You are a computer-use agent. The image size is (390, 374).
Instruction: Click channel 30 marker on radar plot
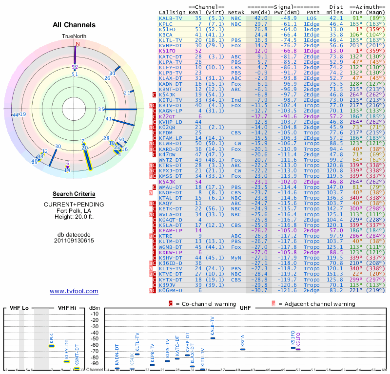point(58,147)
